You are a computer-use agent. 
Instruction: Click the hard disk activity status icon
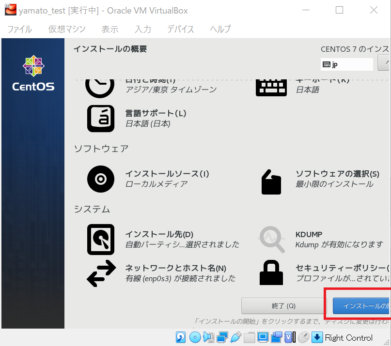pos(181,337)
